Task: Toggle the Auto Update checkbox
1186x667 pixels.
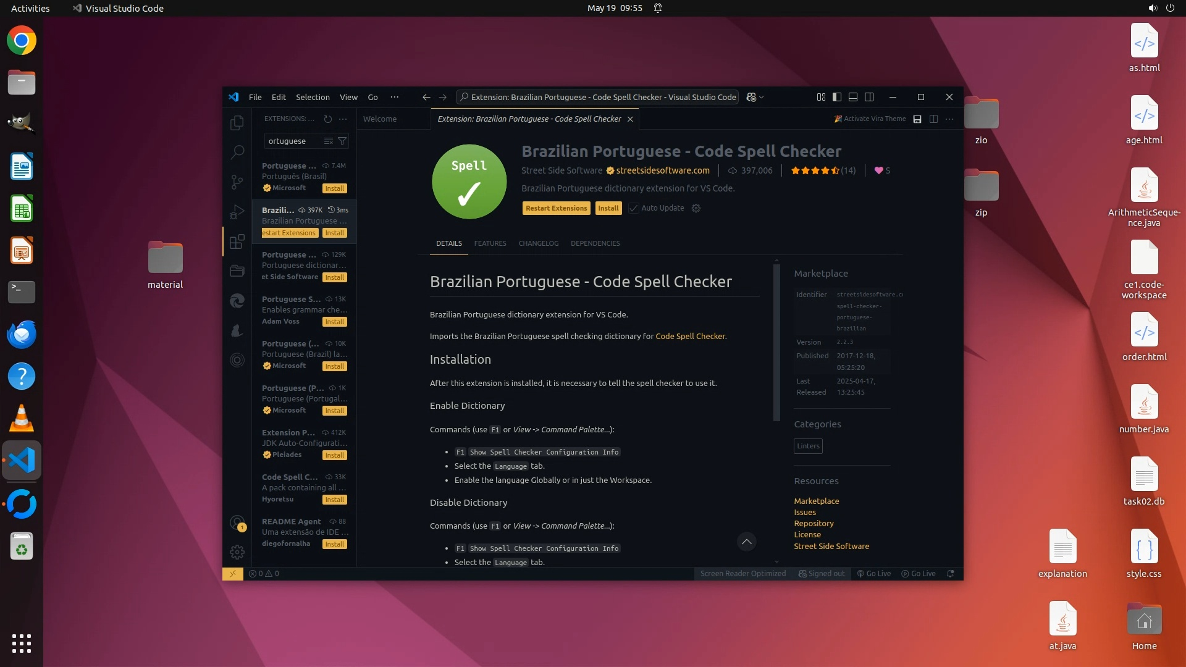Action: [634, 208]
